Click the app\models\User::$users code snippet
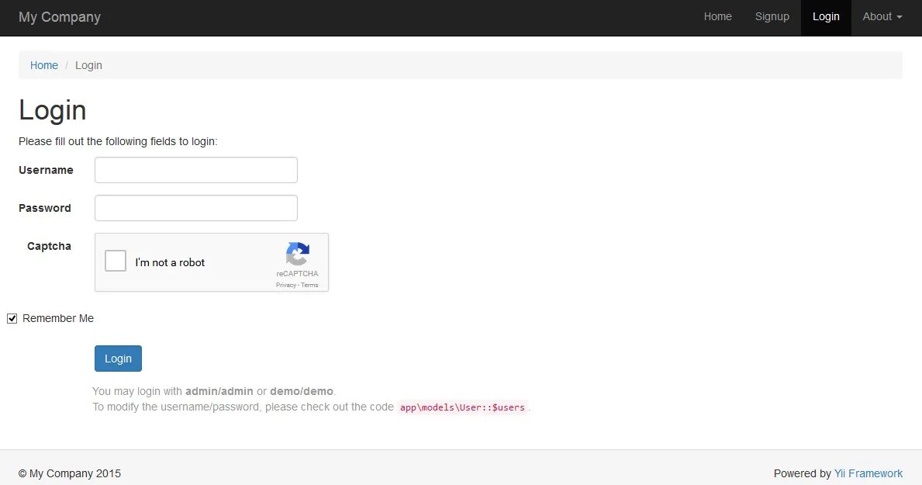Screen dimensions: 922x485 [461, 407]
